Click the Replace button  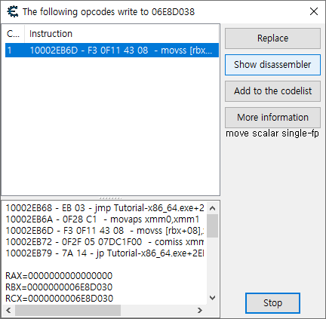pyautogui.click(x=272, y=38)
